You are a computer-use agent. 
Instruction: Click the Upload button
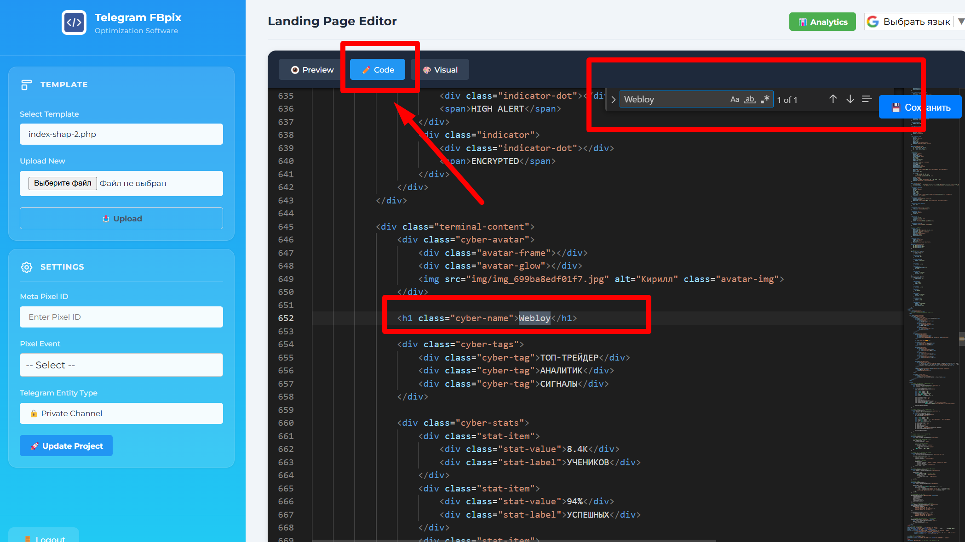coord(121,218)
